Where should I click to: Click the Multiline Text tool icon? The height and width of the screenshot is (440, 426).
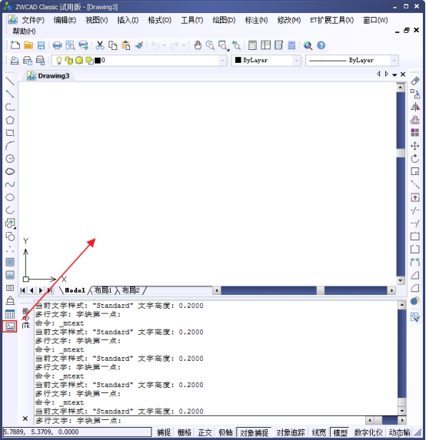point(10,326)
